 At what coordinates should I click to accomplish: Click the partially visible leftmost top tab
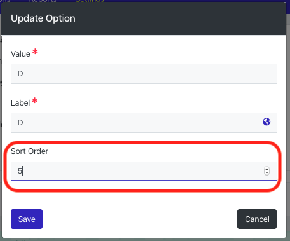point(5,1)
